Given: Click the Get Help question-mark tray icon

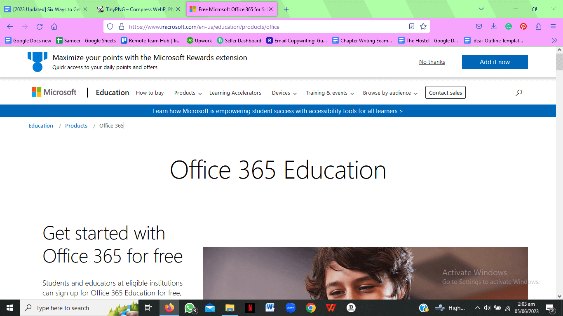Looking at the screenshot, I should point(423,308).
